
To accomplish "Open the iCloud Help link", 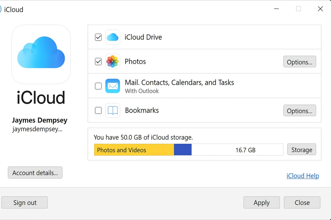I will (x=303, y=176).
